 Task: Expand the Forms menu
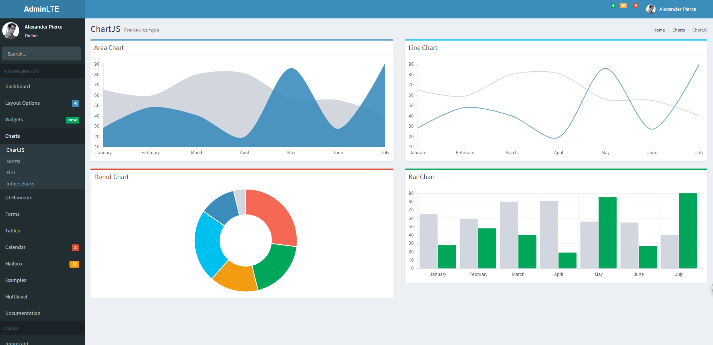click(42, 214)
